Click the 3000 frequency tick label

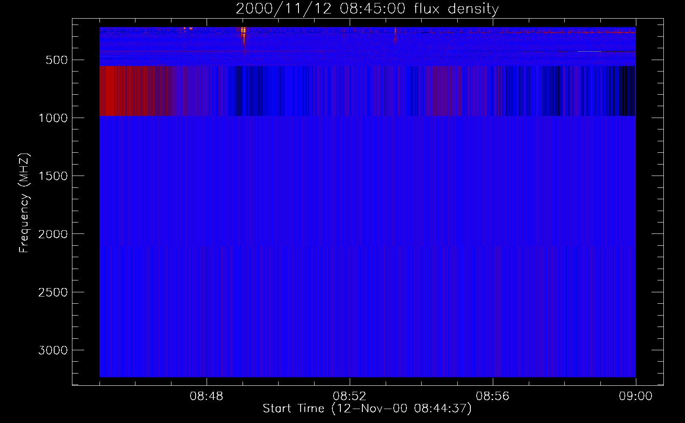point(53,350)
